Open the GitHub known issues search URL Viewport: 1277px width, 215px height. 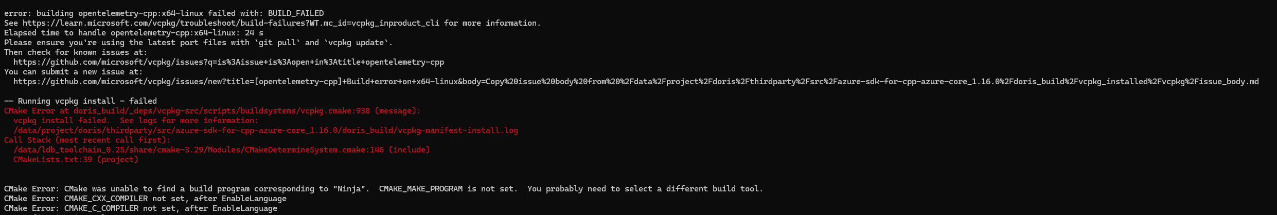[228, 62]
